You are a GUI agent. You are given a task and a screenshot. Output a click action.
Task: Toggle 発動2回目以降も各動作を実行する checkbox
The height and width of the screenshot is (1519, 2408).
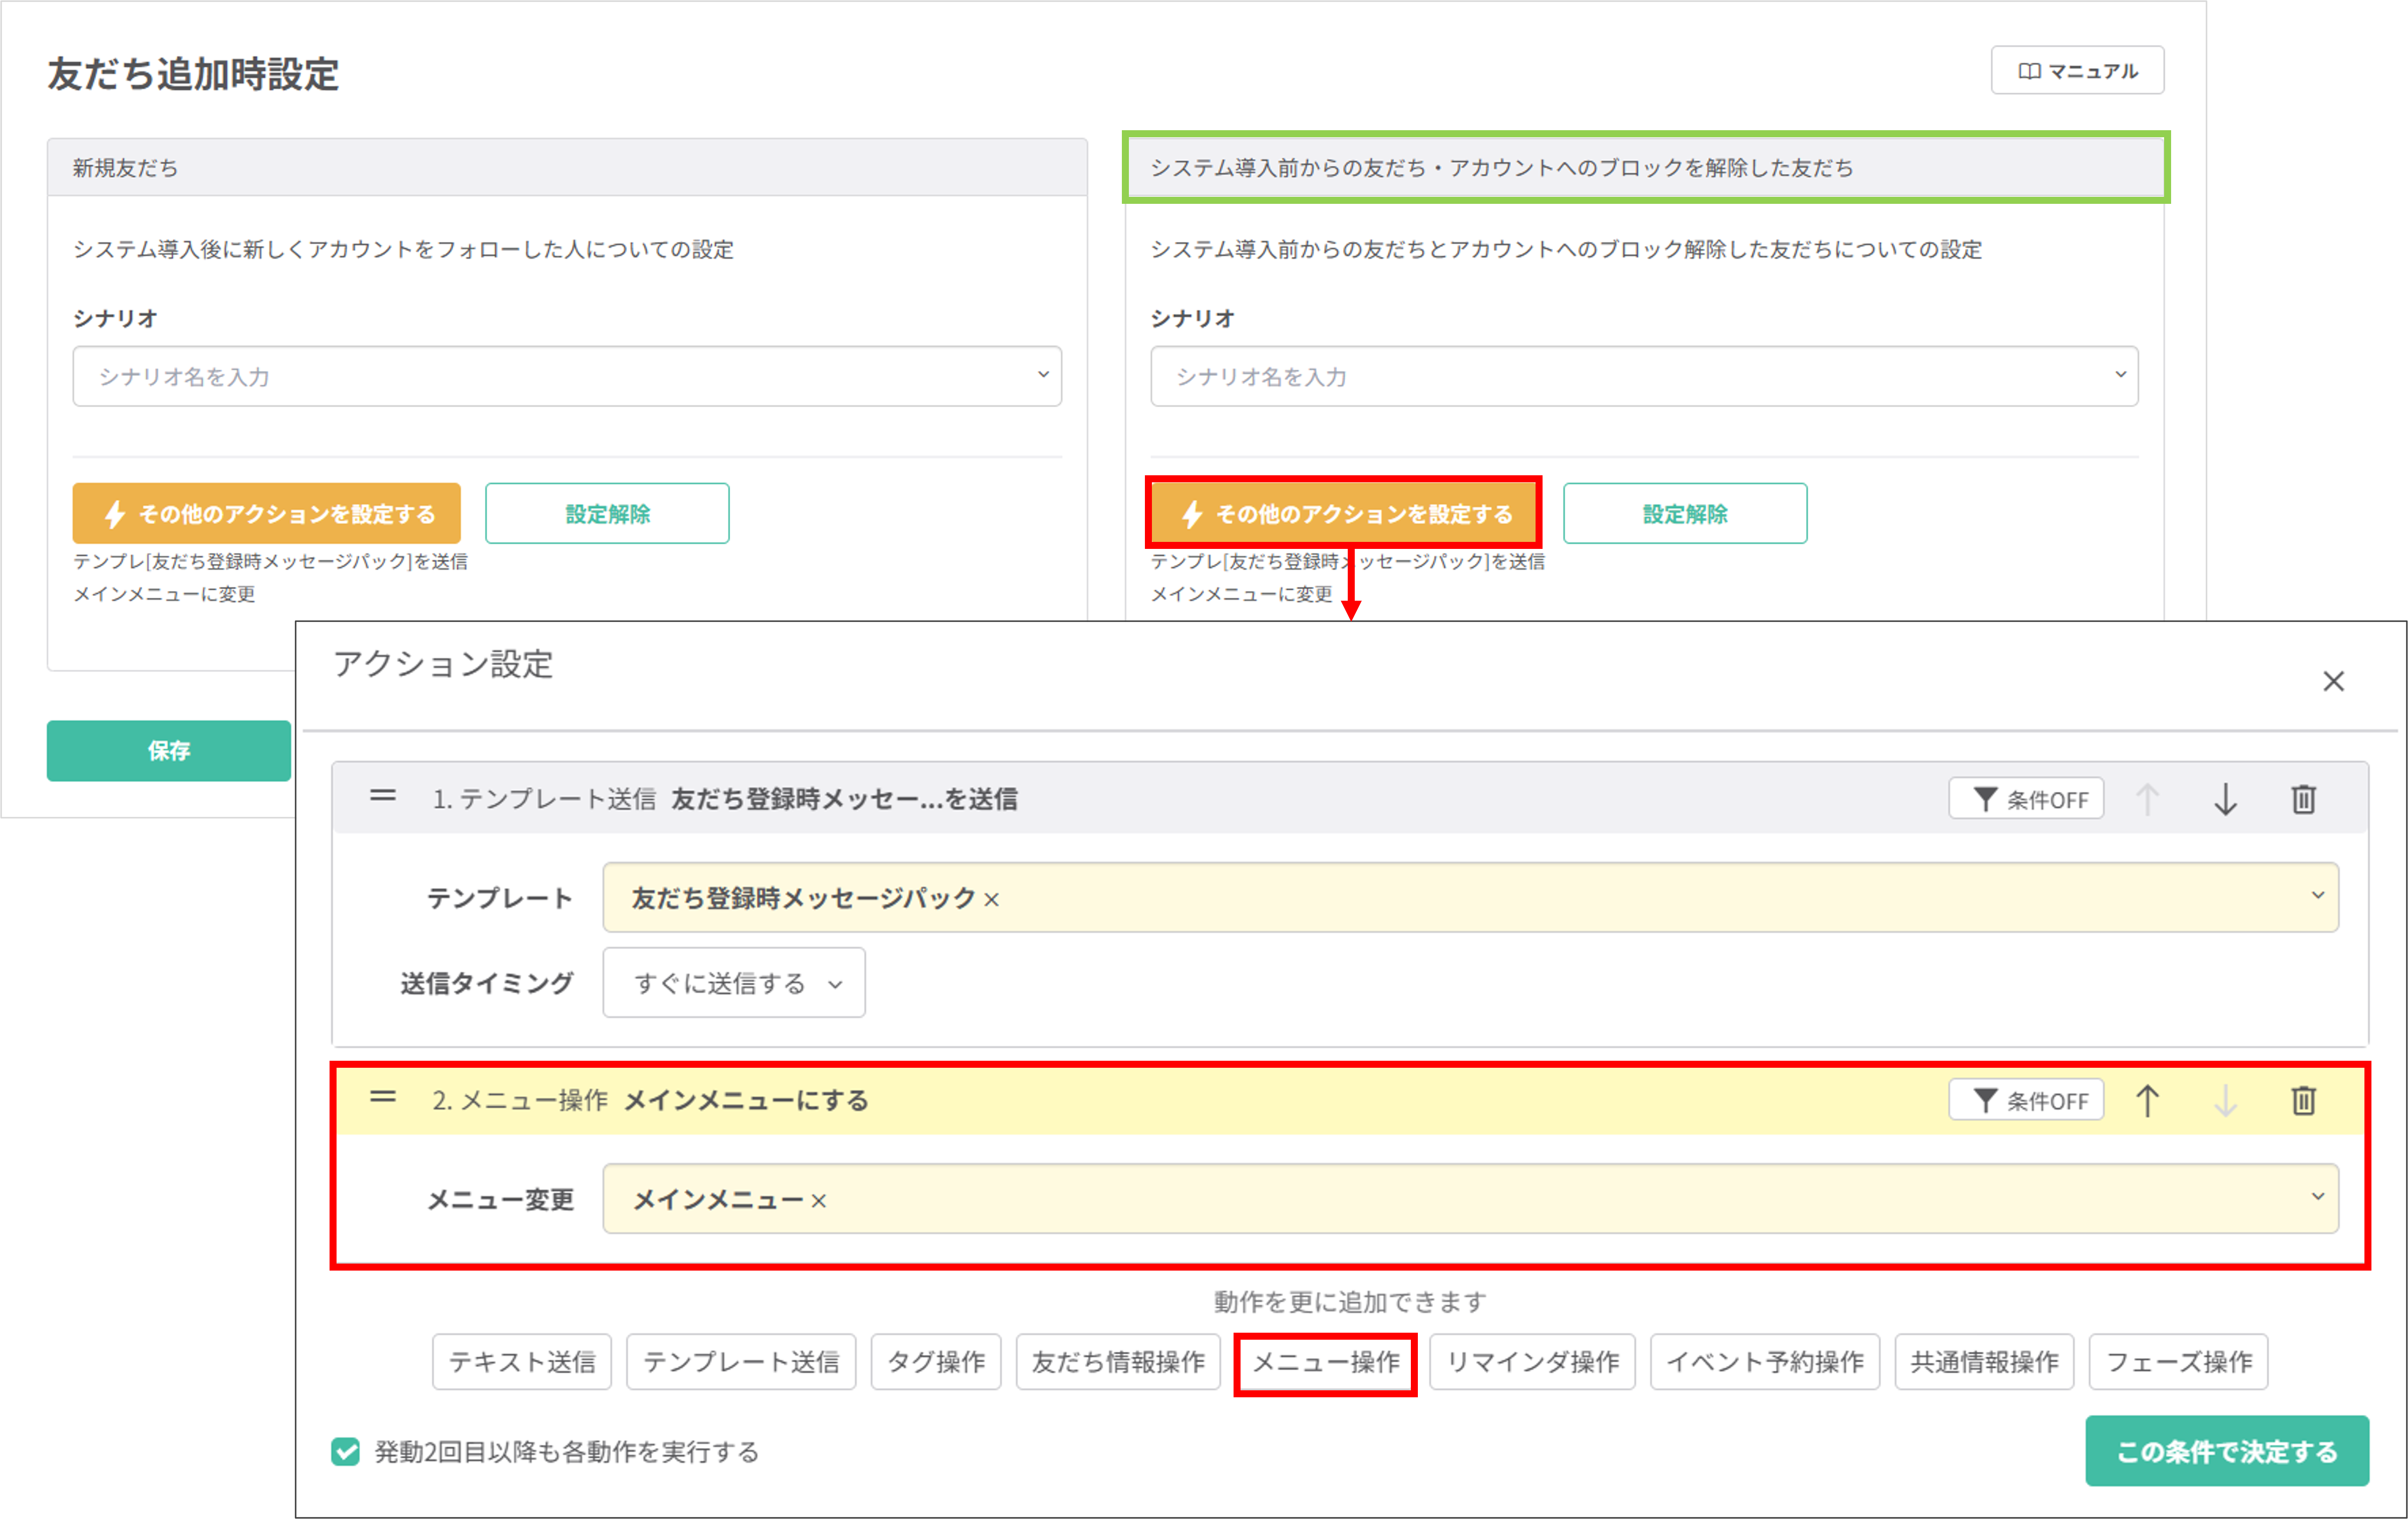pos(346,1451)
